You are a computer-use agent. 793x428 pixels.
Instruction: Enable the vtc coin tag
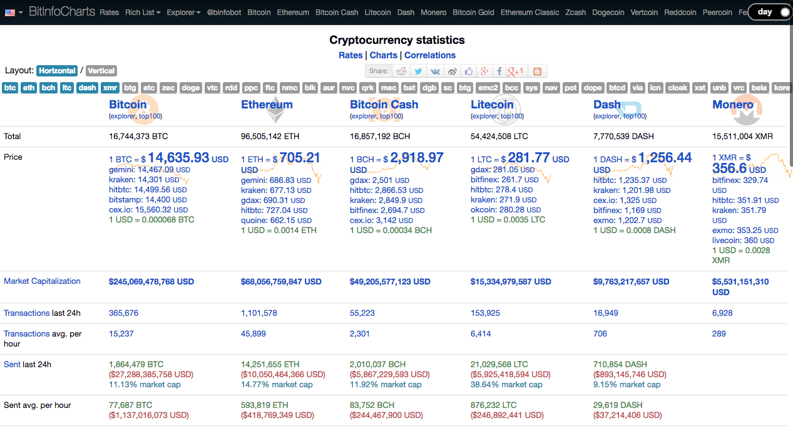click(213, 88)
